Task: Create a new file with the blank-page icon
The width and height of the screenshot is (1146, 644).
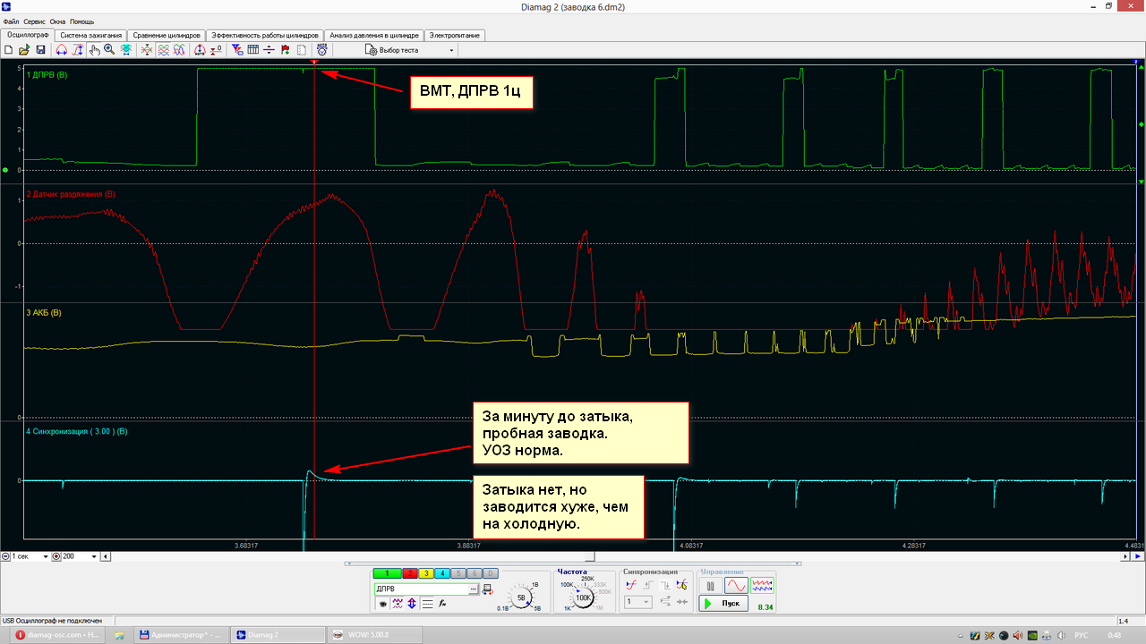Action: point(8,50)
